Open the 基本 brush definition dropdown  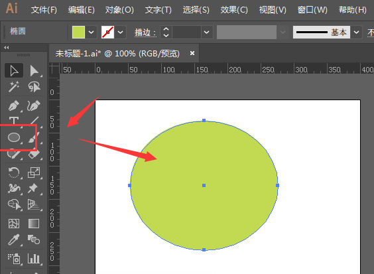click(x=356, y=33)
